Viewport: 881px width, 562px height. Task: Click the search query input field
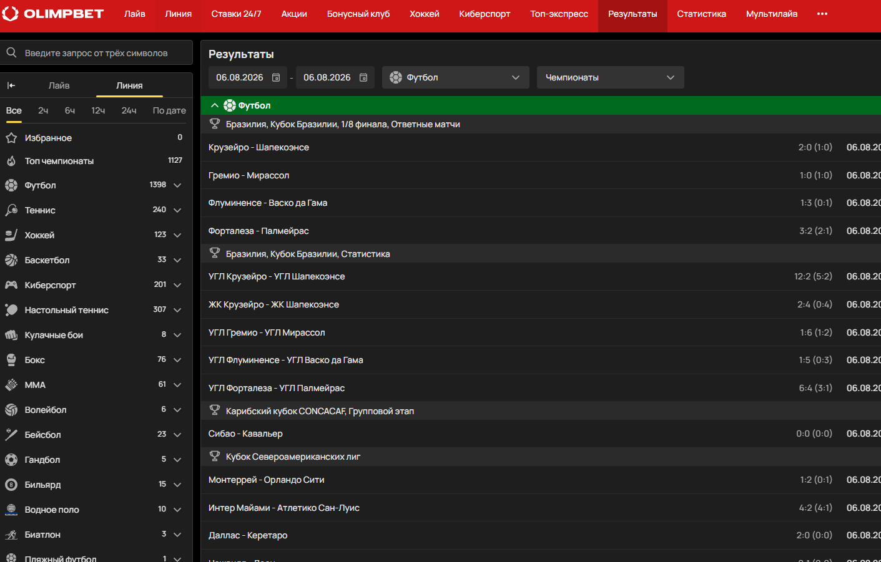96,53
